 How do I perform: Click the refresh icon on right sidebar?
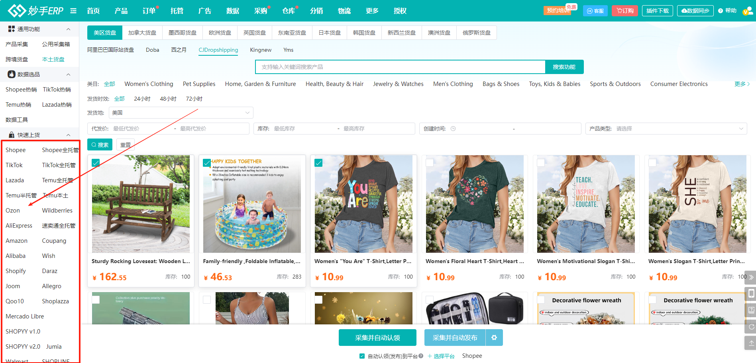pyautogui.click(x=751, y=327)
